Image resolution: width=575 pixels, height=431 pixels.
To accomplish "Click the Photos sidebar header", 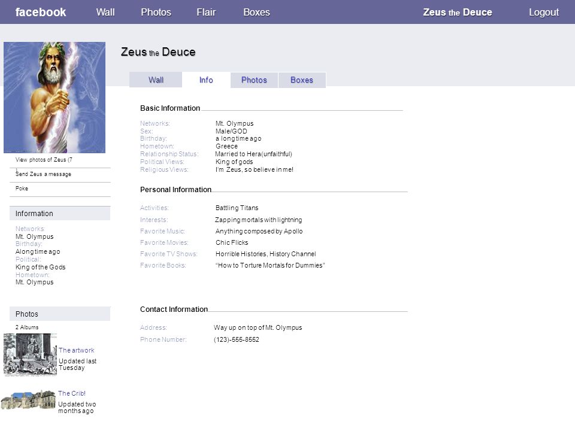I will [x=60, y=314].
